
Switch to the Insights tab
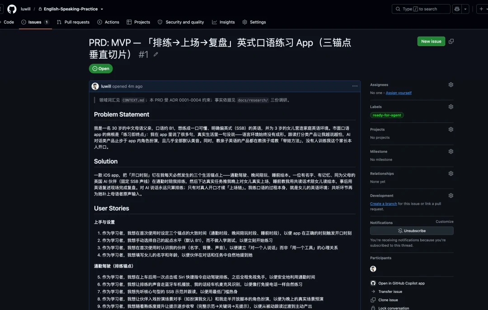(224, 22)
